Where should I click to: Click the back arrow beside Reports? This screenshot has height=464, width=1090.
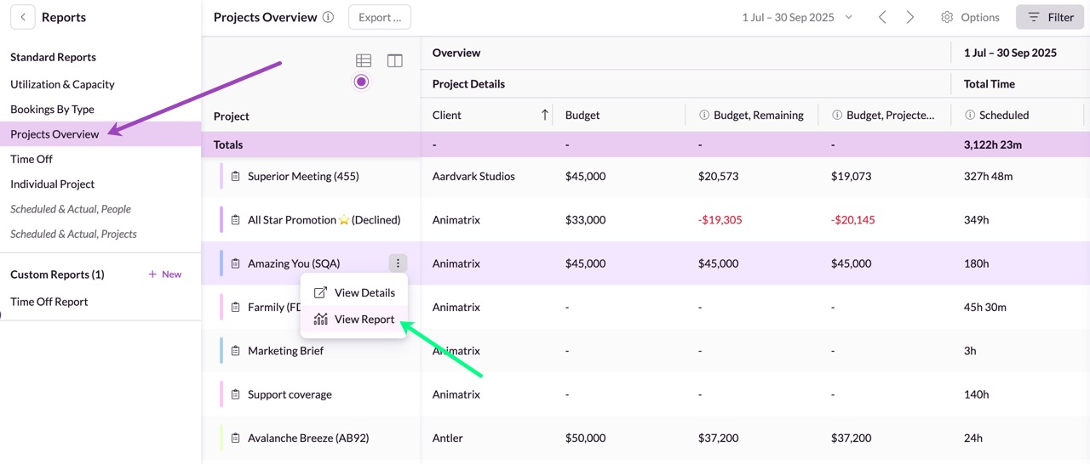click(x=22, y=17)
